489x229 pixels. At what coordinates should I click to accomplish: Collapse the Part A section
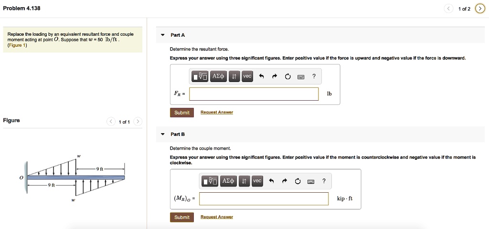(x=163, y=35)
